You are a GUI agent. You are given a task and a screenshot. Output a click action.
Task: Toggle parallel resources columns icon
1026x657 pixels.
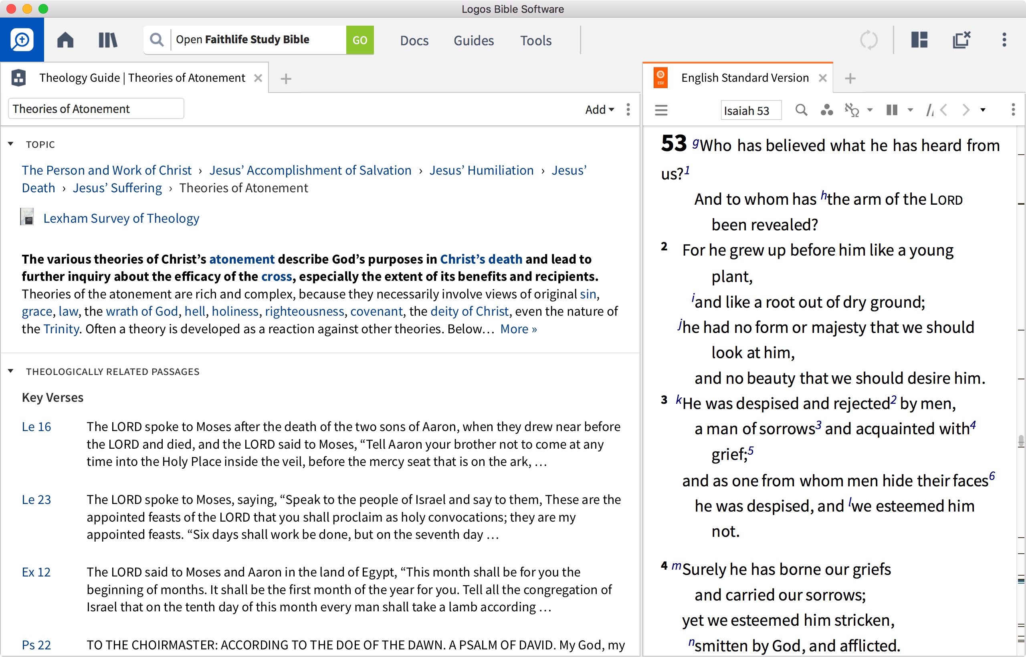click(x=892, y=110)
